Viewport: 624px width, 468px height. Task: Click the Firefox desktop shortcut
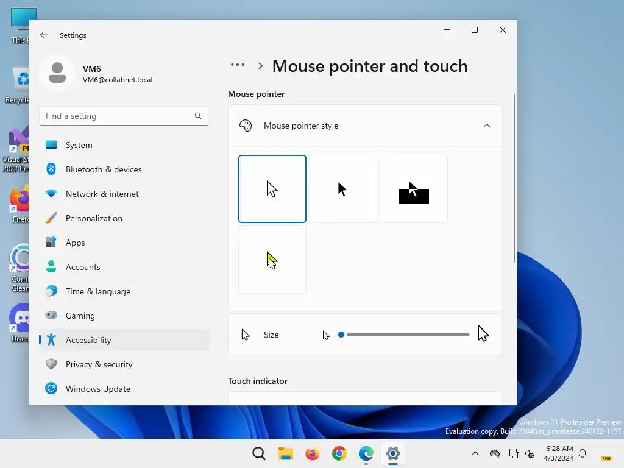pyautogui.click(x=20, y=203)
